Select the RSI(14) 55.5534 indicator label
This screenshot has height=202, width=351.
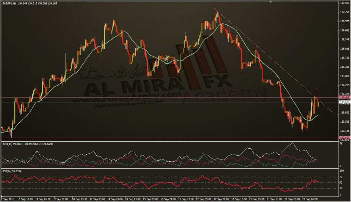[x=12, y=171]
